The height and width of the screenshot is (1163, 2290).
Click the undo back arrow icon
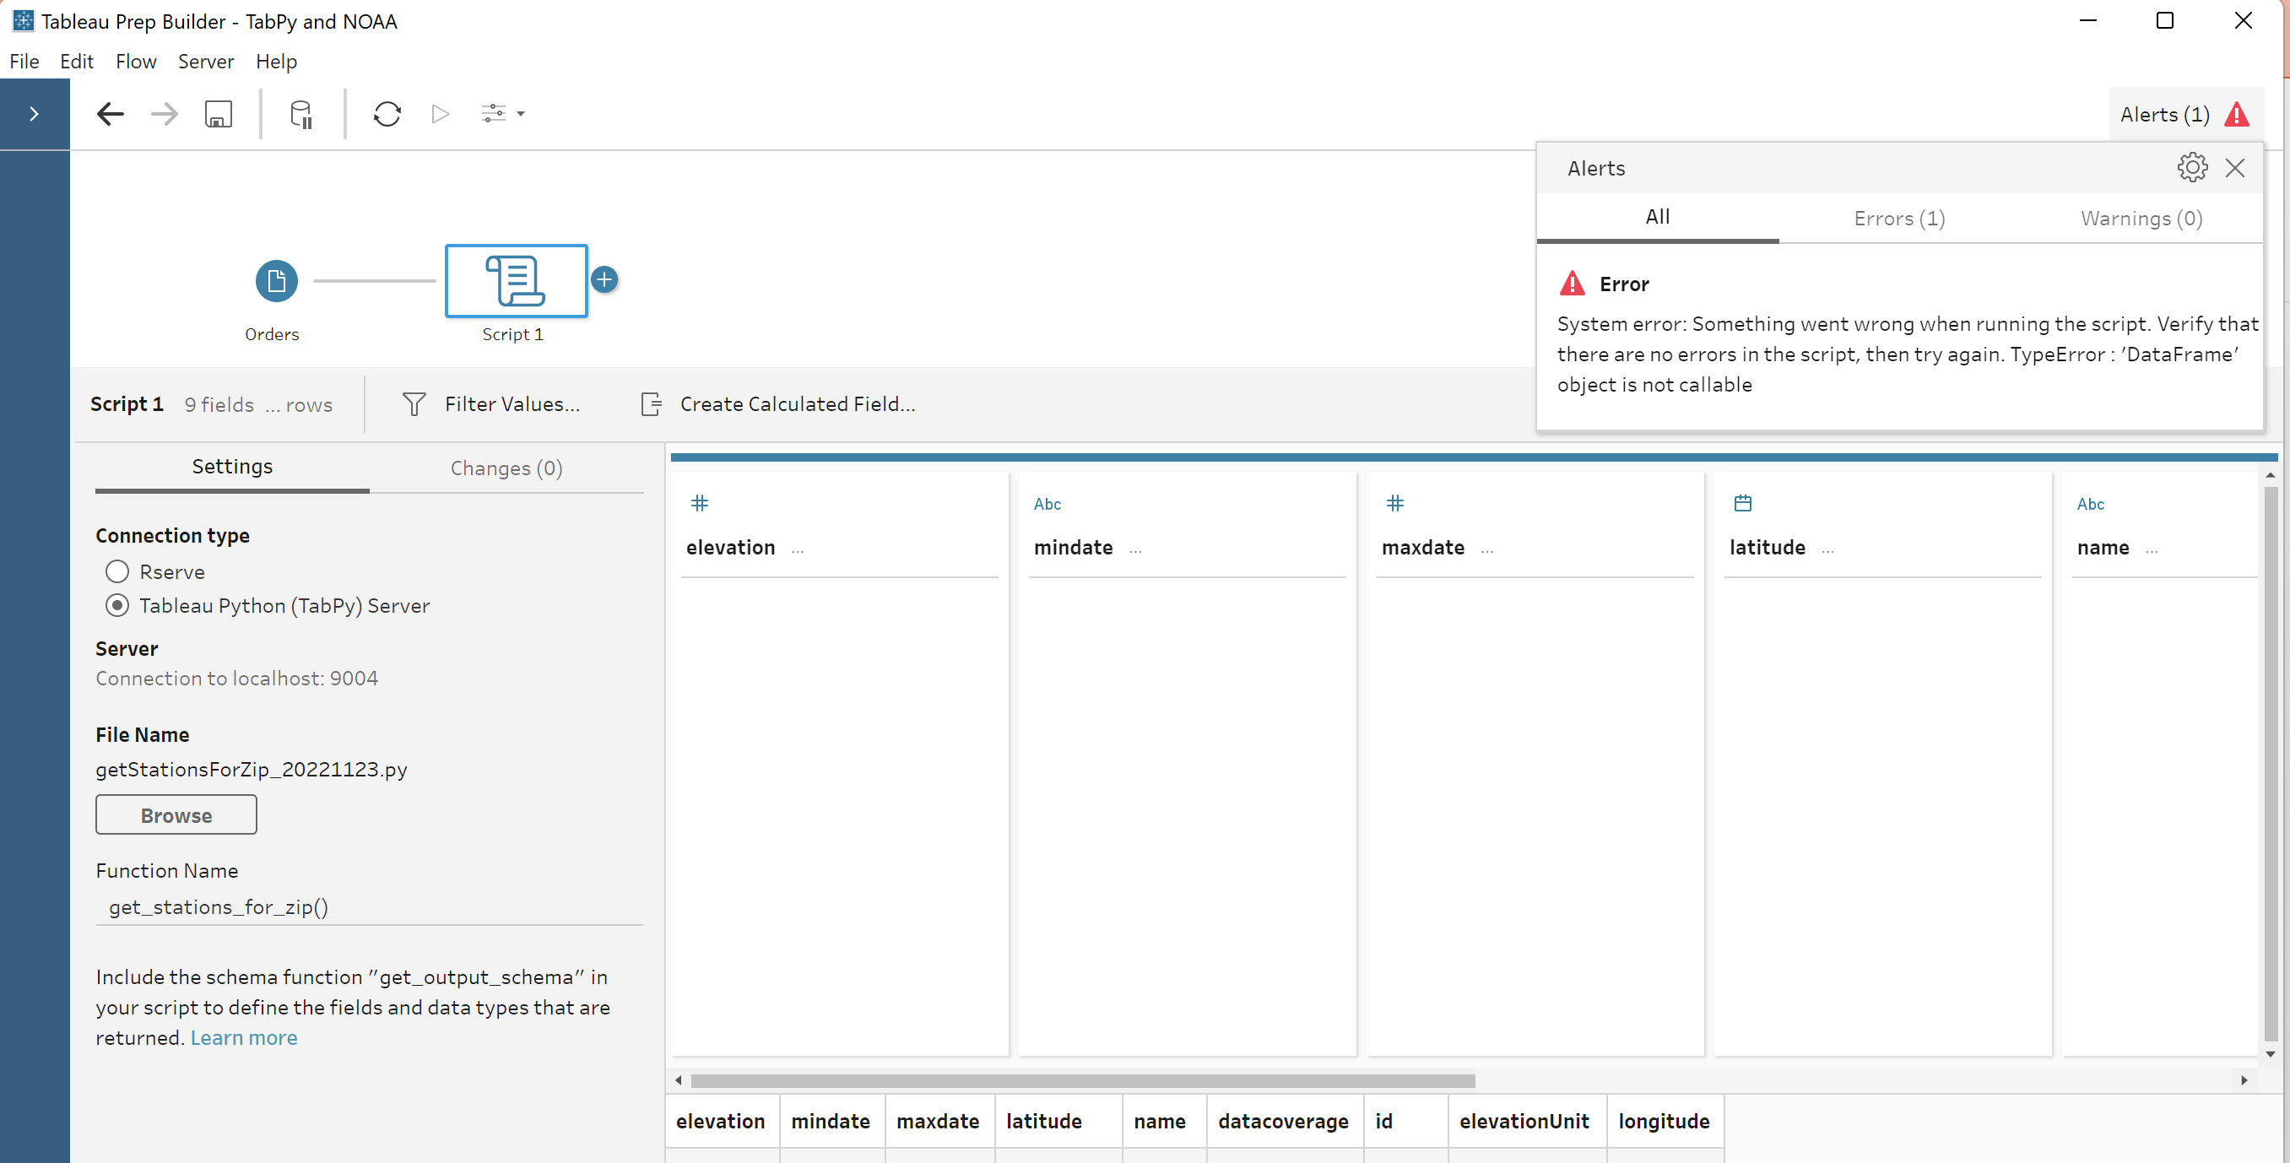(x=111, y=114)
